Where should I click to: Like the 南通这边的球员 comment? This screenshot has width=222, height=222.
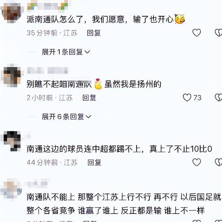point(196,162)
